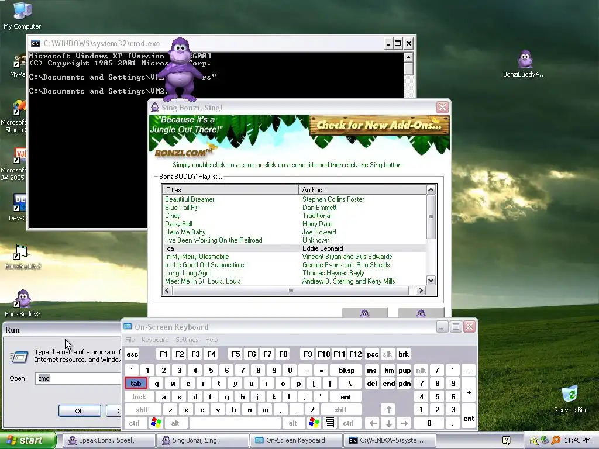Image resolution: width=599 pixels, height=449 pixels.
Task: Open the BonziBuddy3 desktop shortcut
Action: 23,303
